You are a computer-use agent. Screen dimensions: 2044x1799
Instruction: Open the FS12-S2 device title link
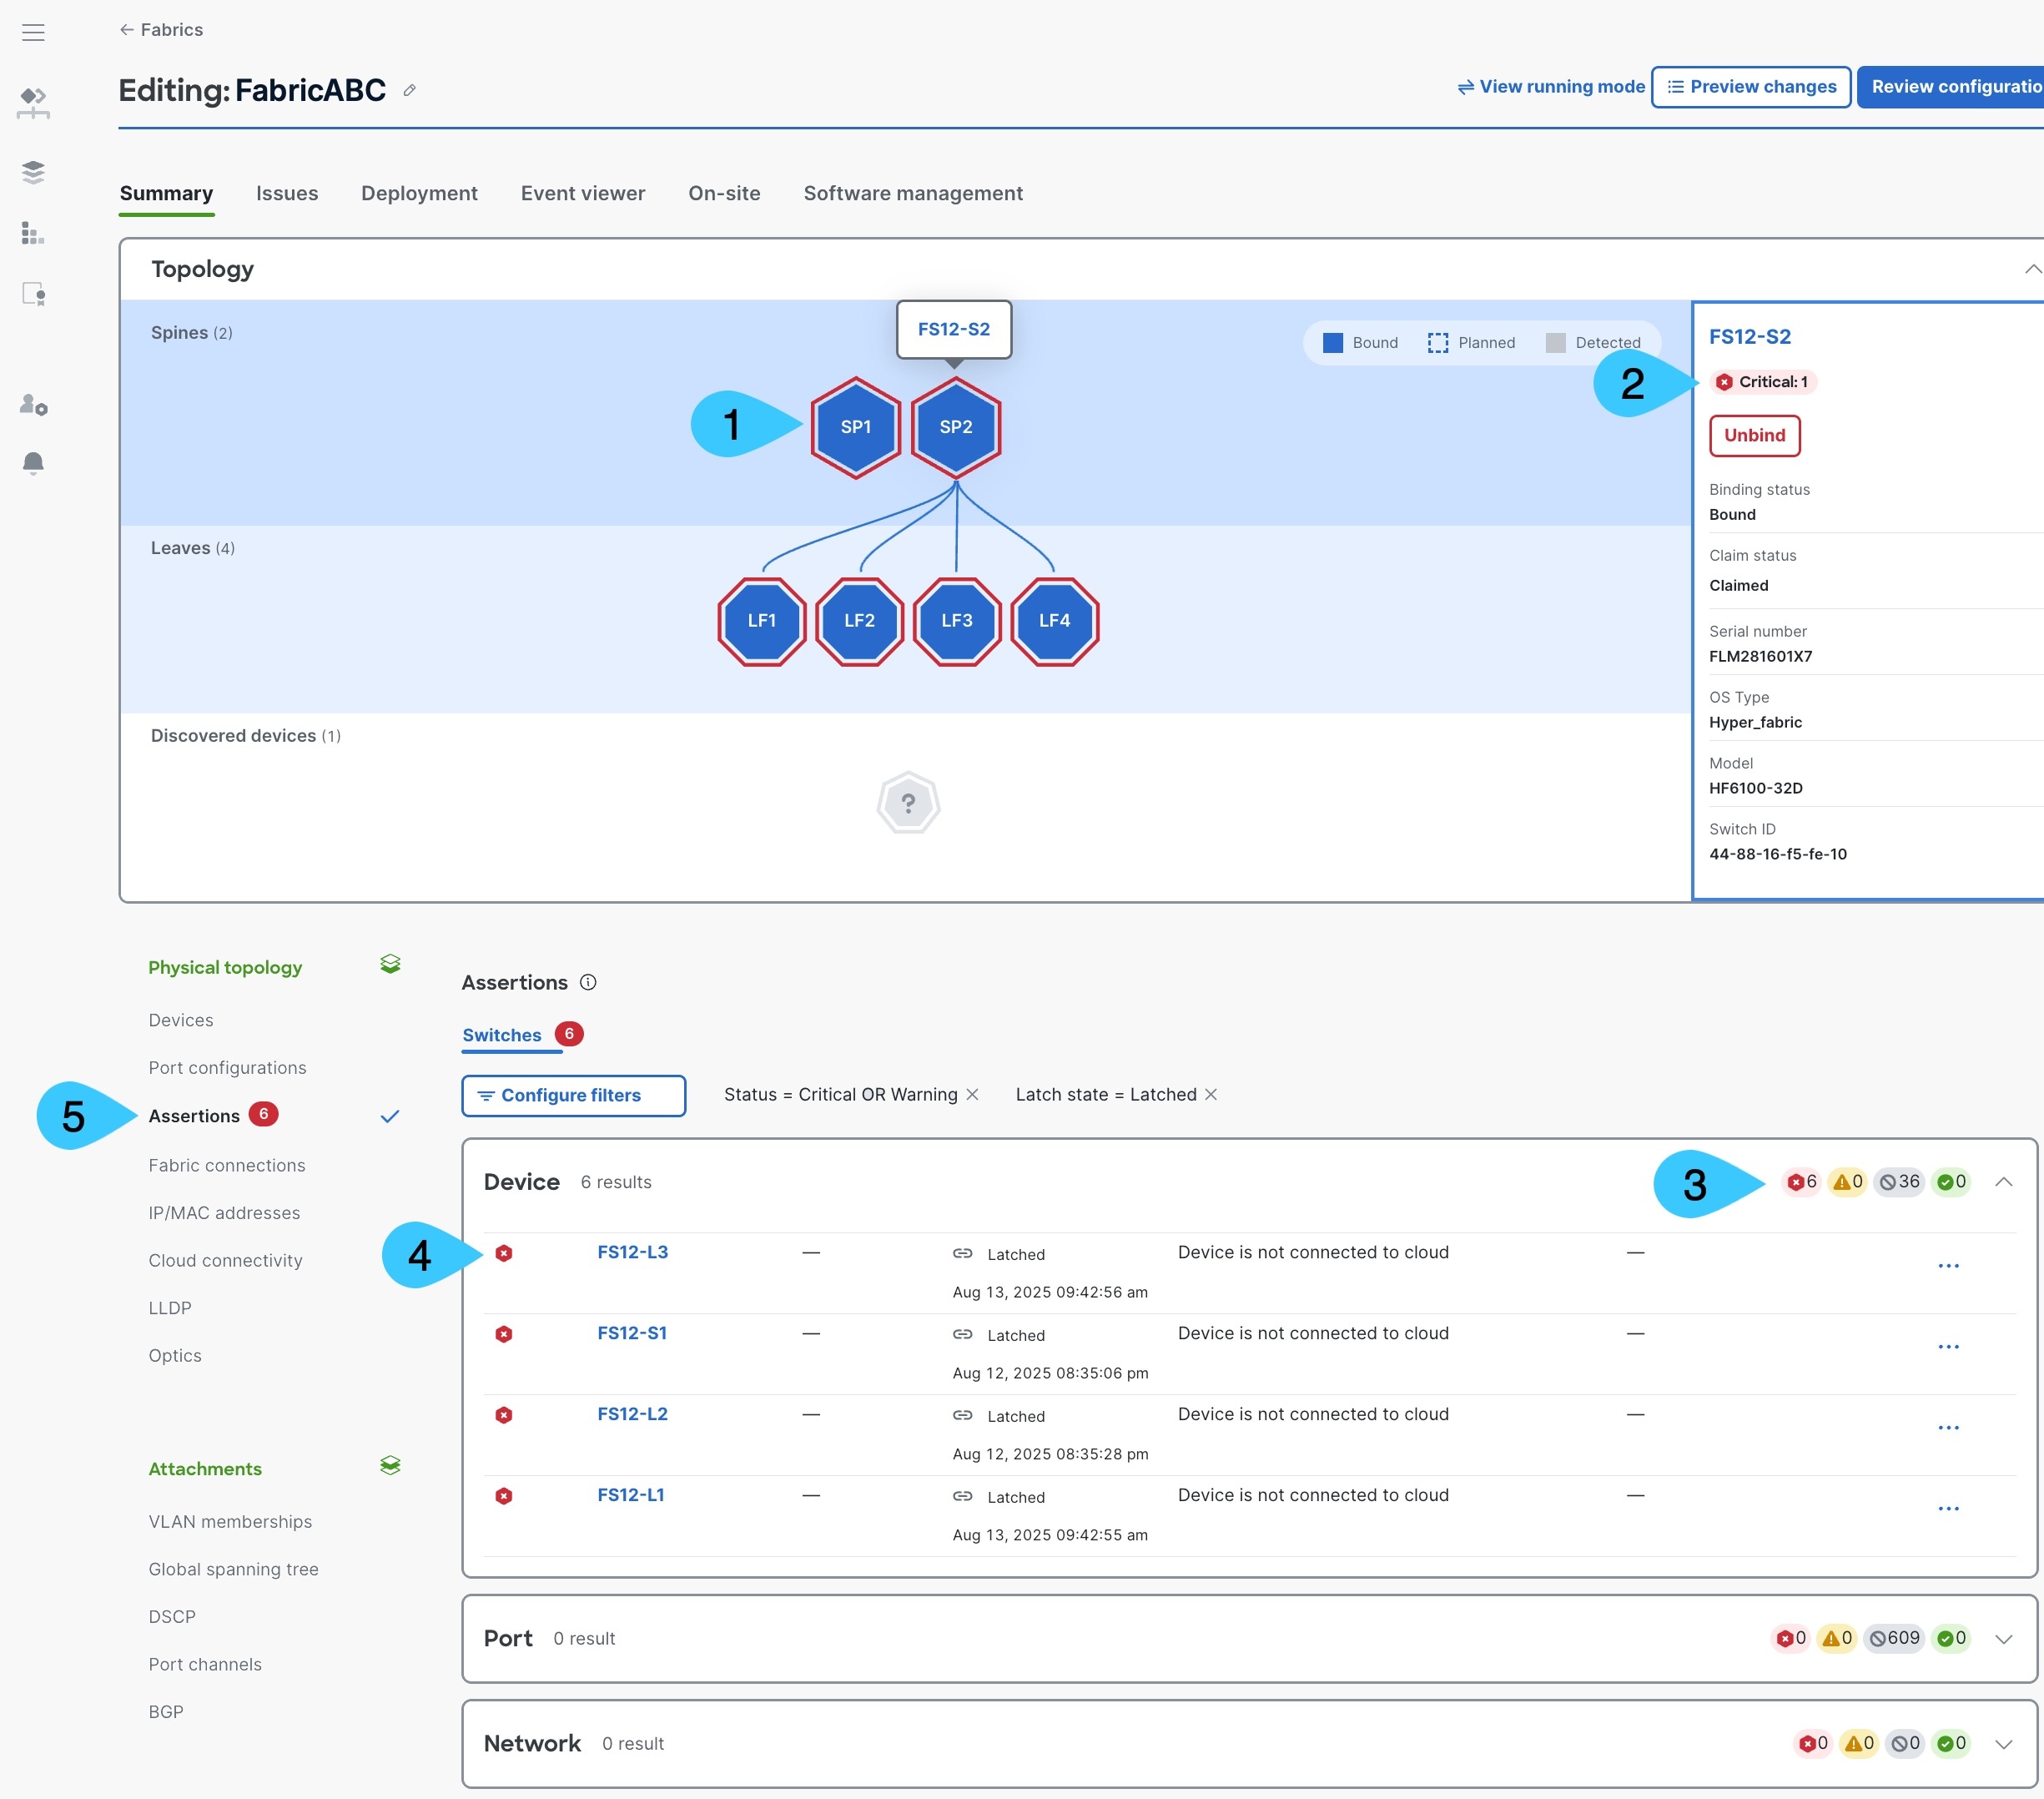(x=1749, y=337)
